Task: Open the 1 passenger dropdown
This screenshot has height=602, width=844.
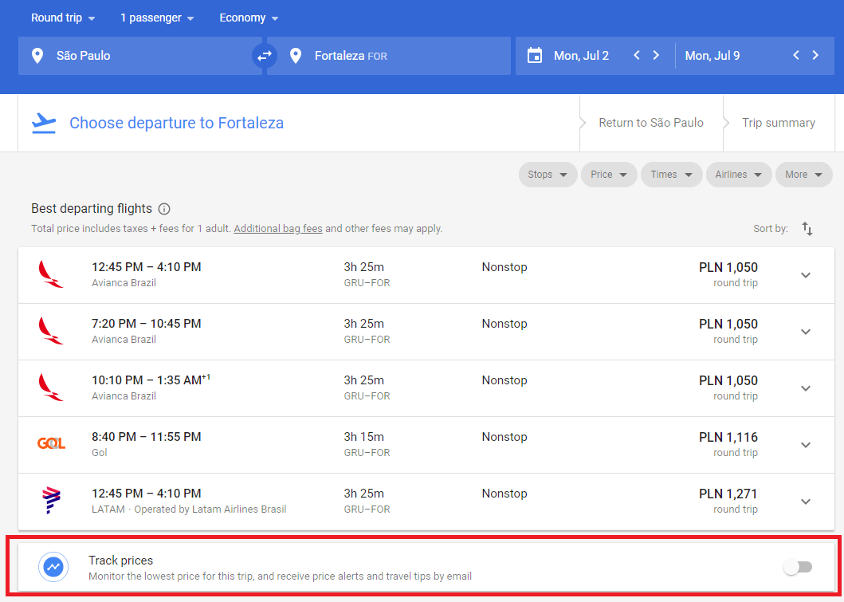Action: click(x=157, y=18)
